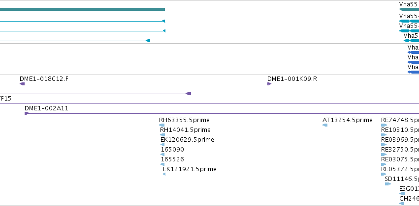Click the EK120629.5prime label
Viewport: 419px width, 206px height.
pos(187,140)
